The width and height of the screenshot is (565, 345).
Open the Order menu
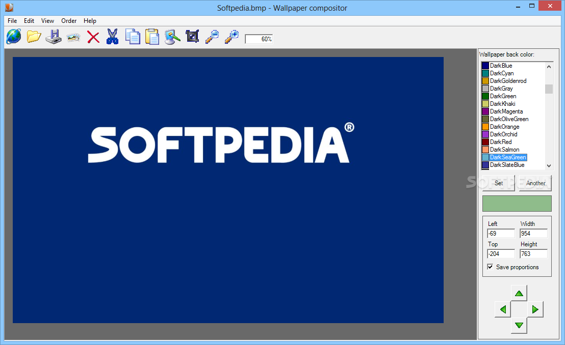(x=69, y=21)
